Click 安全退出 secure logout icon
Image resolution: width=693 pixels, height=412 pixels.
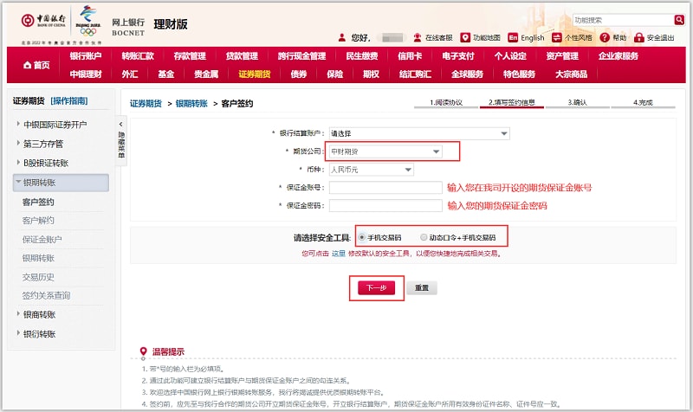click(x=639, y=38)
